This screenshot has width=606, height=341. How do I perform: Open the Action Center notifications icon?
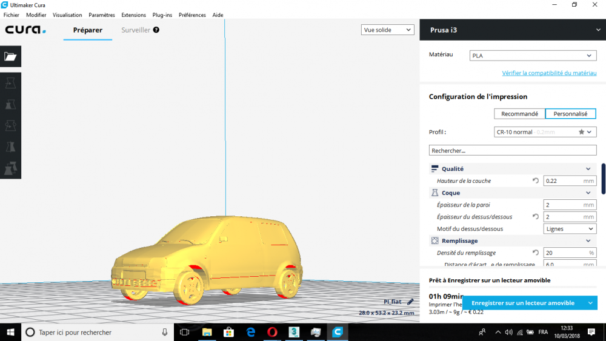591,332
